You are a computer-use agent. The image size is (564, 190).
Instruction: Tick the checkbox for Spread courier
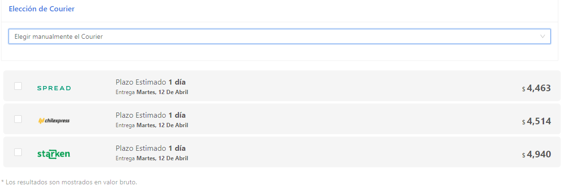click(x=18, y=86)
